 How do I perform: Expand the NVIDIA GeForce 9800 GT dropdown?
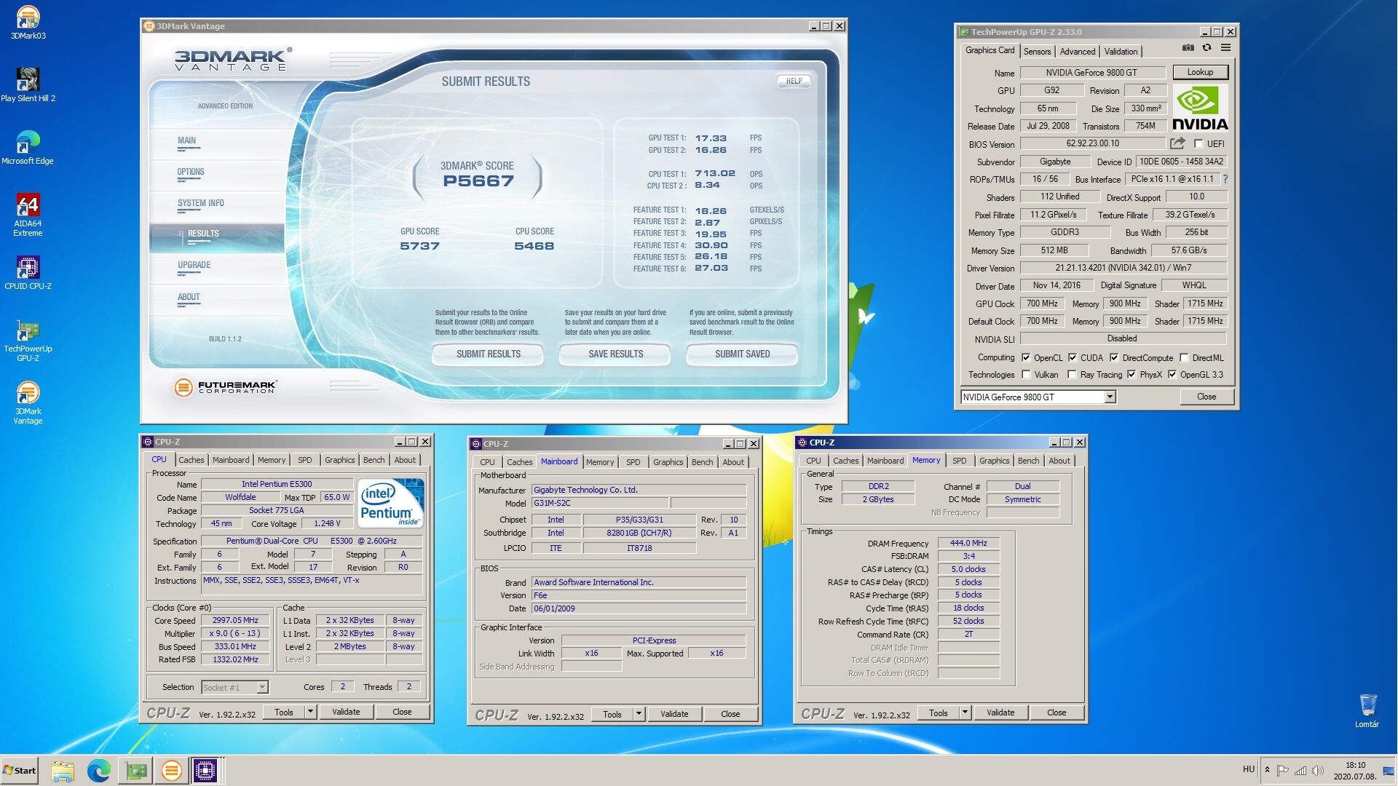[x=1110, y=397]
